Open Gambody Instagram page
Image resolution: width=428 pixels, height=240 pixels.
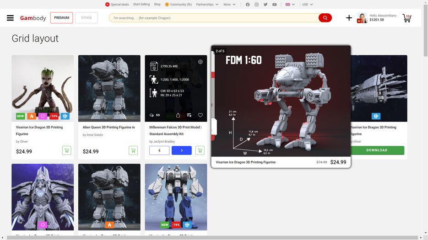[x=256, y=5]
